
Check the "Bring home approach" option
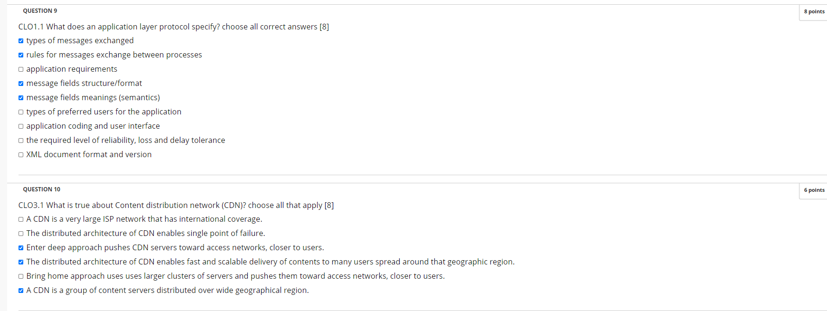(21, 276)
